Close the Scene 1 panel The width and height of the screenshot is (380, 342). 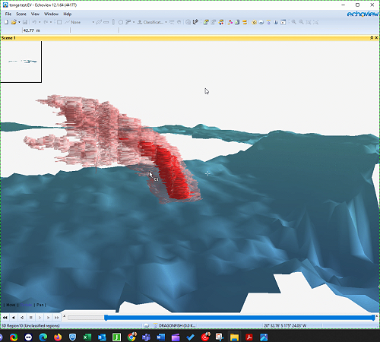pyautogui.click(x=376, y=38)
